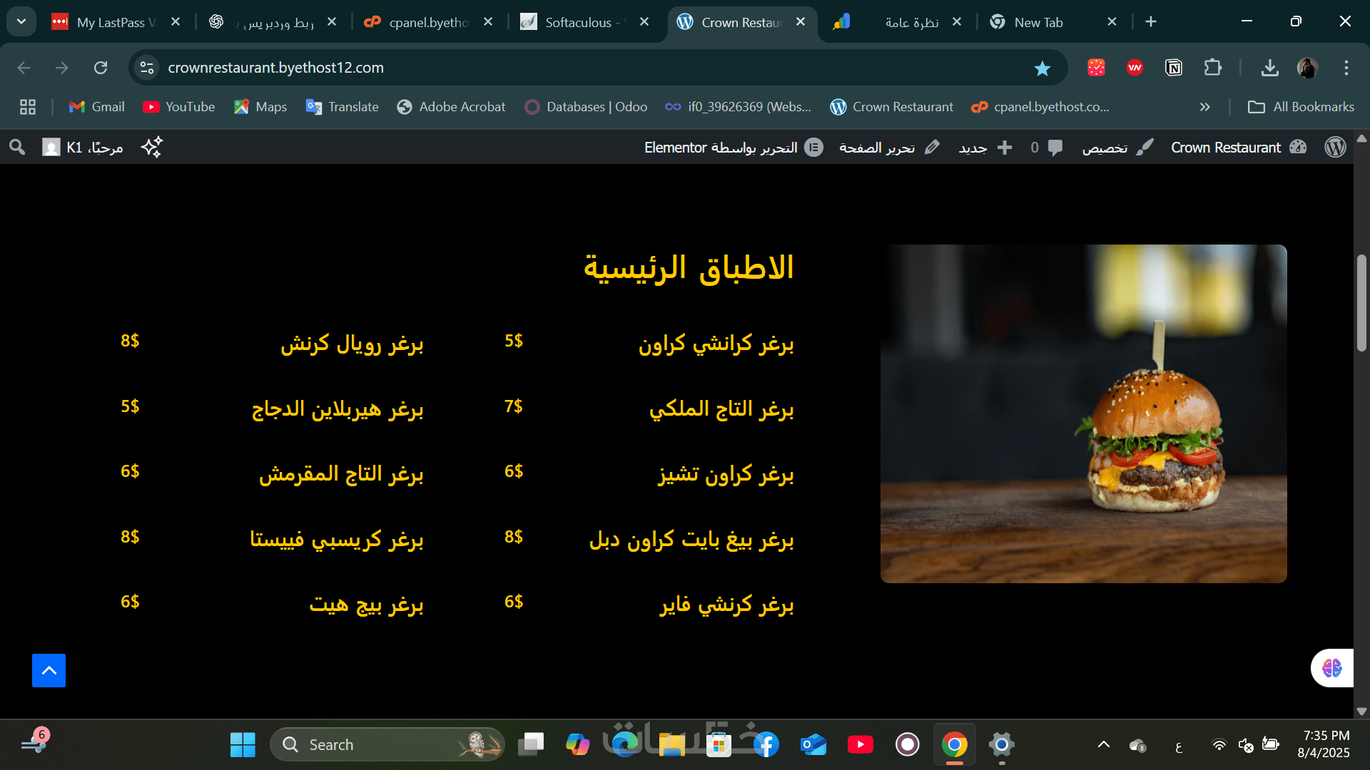The height and width of the screenshot is (770, 1370).
Task: Switch to the Softaculous tab
Action: (578, 22)
